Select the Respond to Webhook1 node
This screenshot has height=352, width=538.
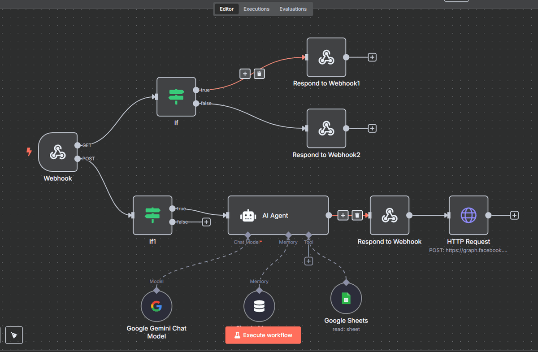point(326,57)
